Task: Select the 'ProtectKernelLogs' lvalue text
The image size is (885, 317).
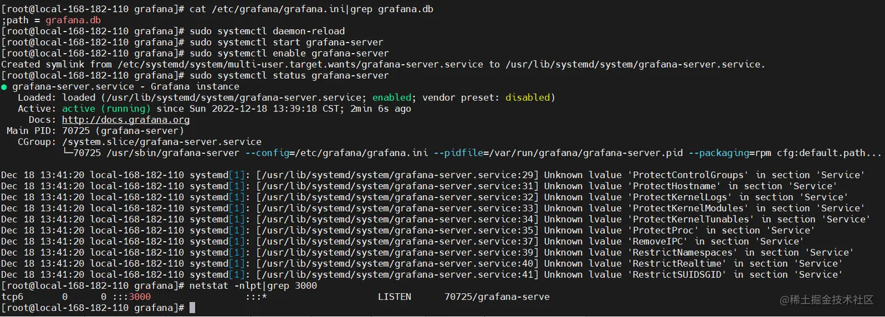Action: (x=680, y=197)
